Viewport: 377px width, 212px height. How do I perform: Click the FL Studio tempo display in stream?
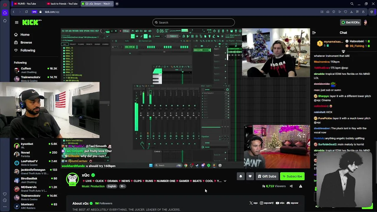tap(126, 31)
